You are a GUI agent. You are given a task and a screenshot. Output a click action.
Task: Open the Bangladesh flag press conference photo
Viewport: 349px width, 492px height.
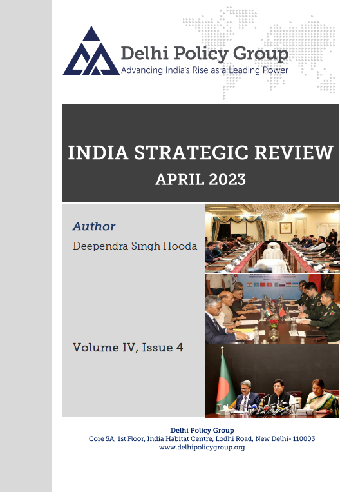click(x=272, y=381)
